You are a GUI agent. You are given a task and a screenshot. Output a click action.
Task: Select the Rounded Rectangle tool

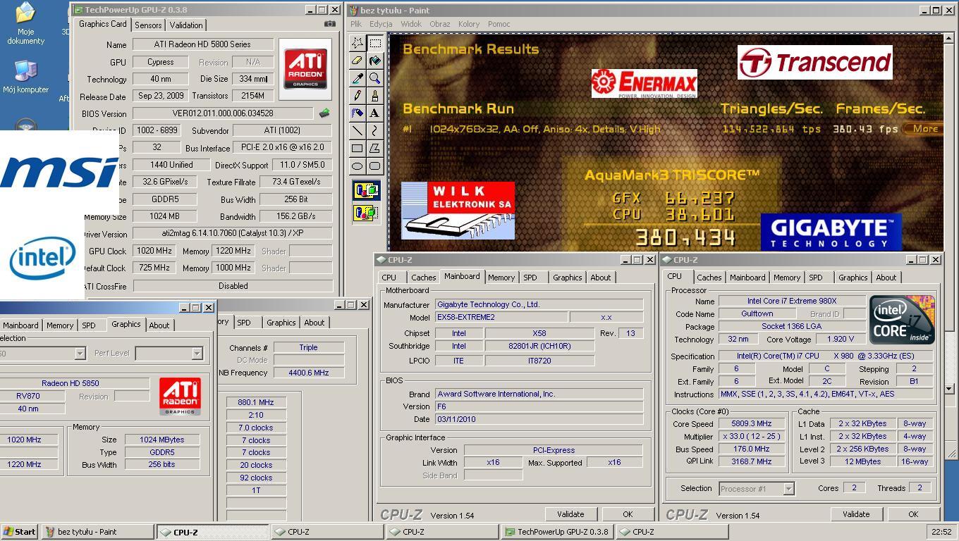374,166
